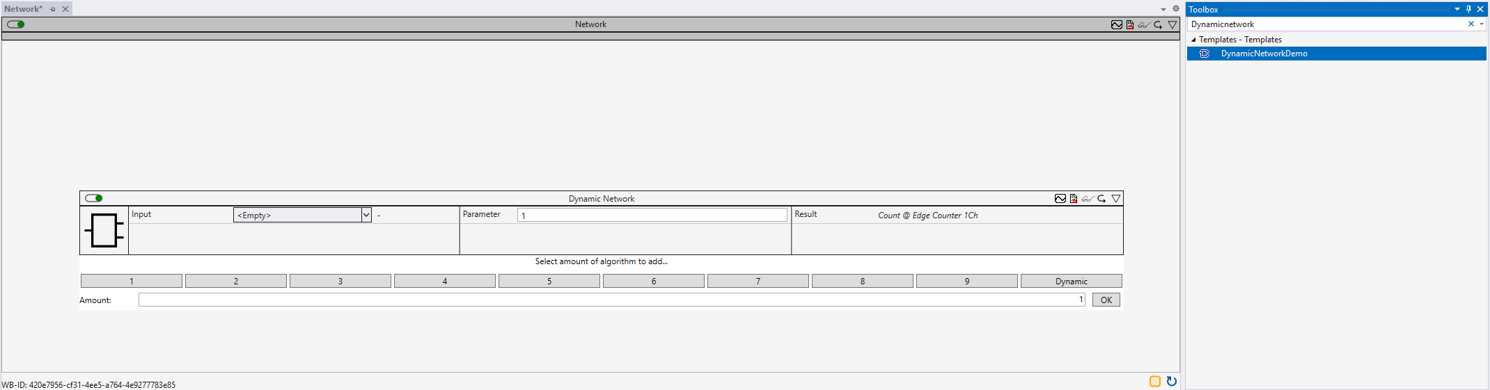Viewport: 1490px width, 390px height.
Task: Open the Toolbox search options dropdown
Action: tap(1482, 24)
